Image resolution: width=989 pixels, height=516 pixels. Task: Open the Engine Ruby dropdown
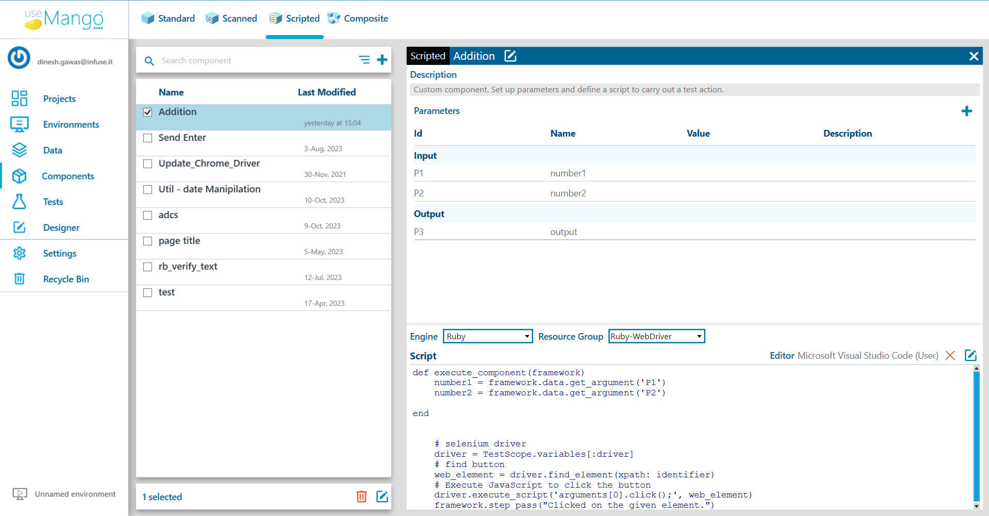pyautogui.click(x=487, y=336)
